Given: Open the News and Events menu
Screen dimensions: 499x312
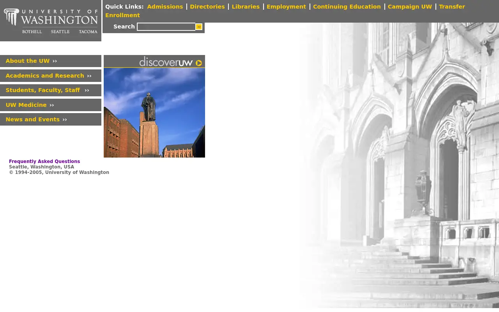Looking at the screenshot, I should click(51, 119).
